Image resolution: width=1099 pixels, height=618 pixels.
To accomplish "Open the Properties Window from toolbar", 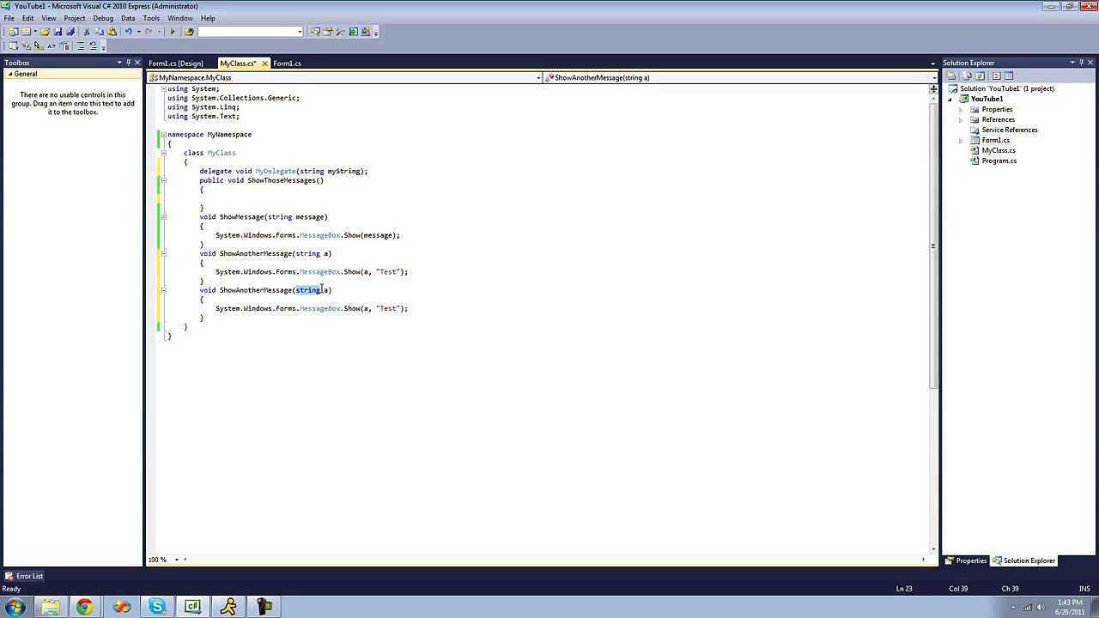I will 327,32.
